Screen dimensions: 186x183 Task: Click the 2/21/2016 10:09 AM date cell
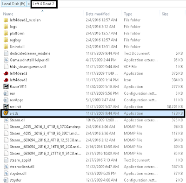(x=102, y=154)
